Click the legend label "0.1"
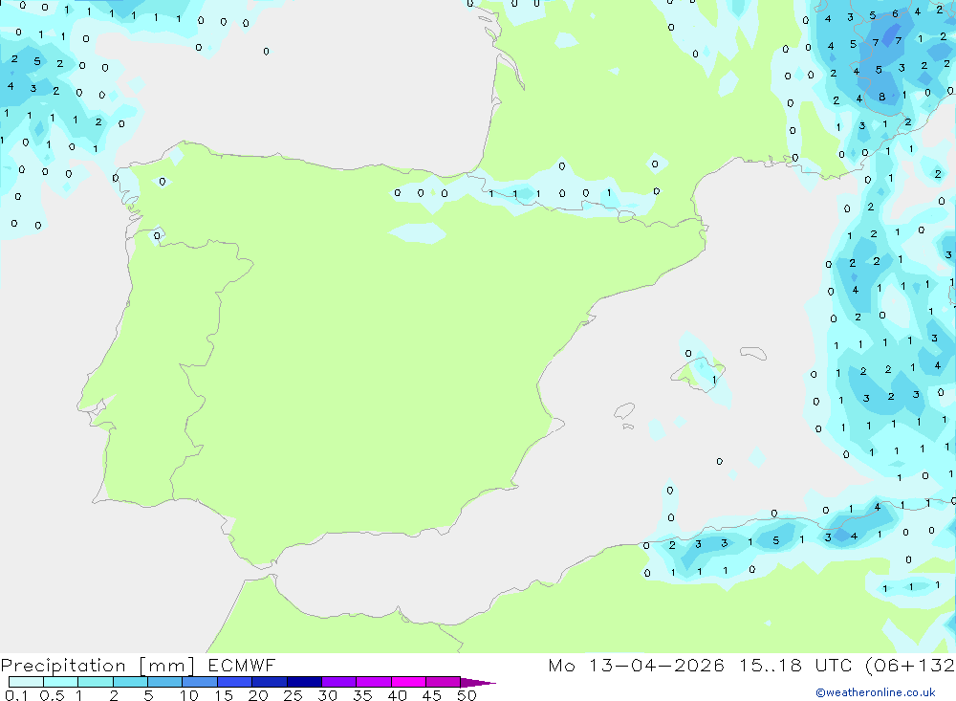 [16, 695]
